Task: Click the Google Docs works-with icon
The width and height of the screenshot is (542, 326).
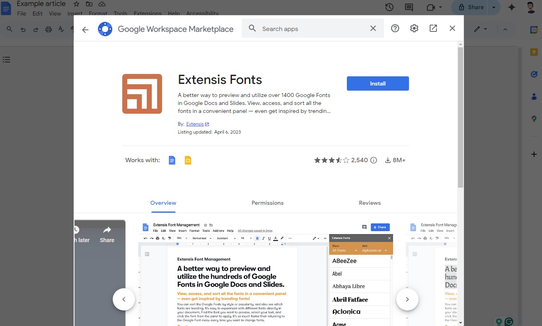Action: pos(172,160)
